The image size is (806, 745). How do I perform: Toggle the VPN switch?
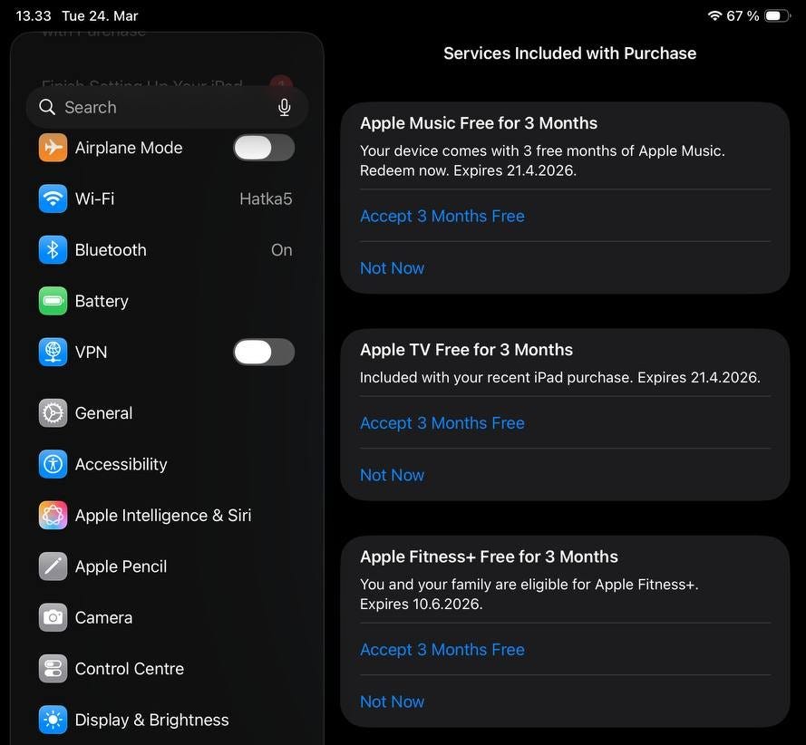(x=264, y=353)
